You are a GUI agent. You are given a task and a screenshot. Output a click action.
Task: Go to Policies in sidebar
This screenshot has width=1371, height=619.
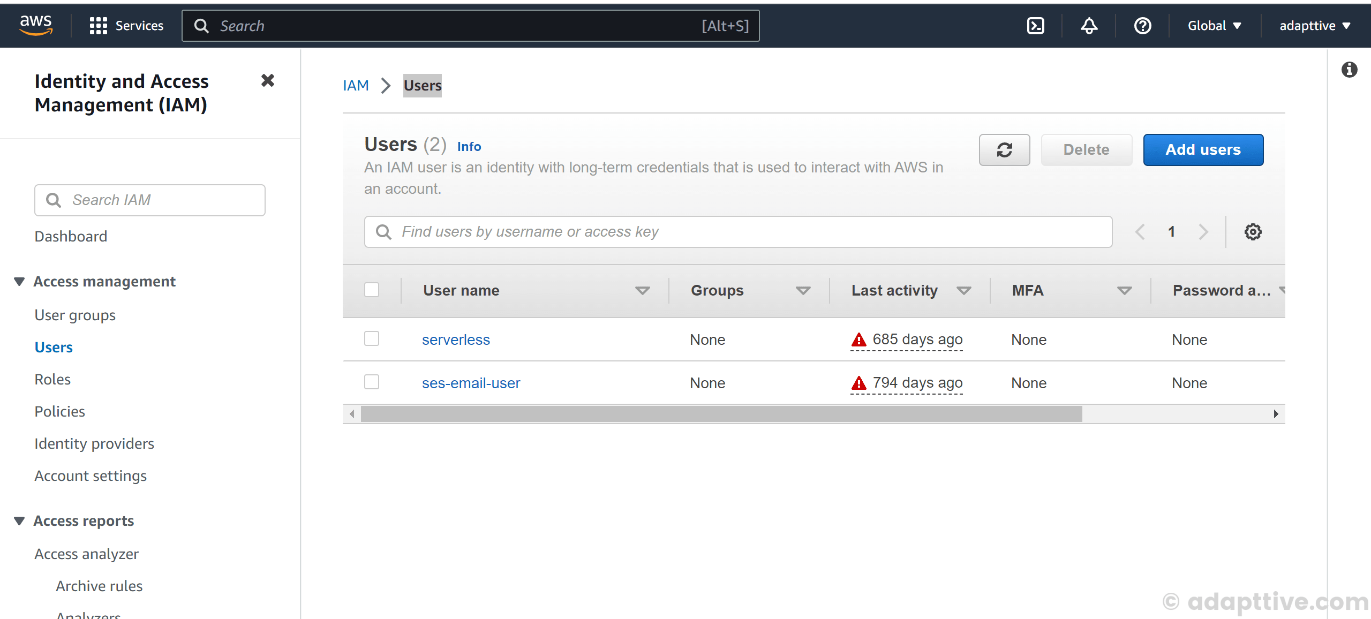60,412
